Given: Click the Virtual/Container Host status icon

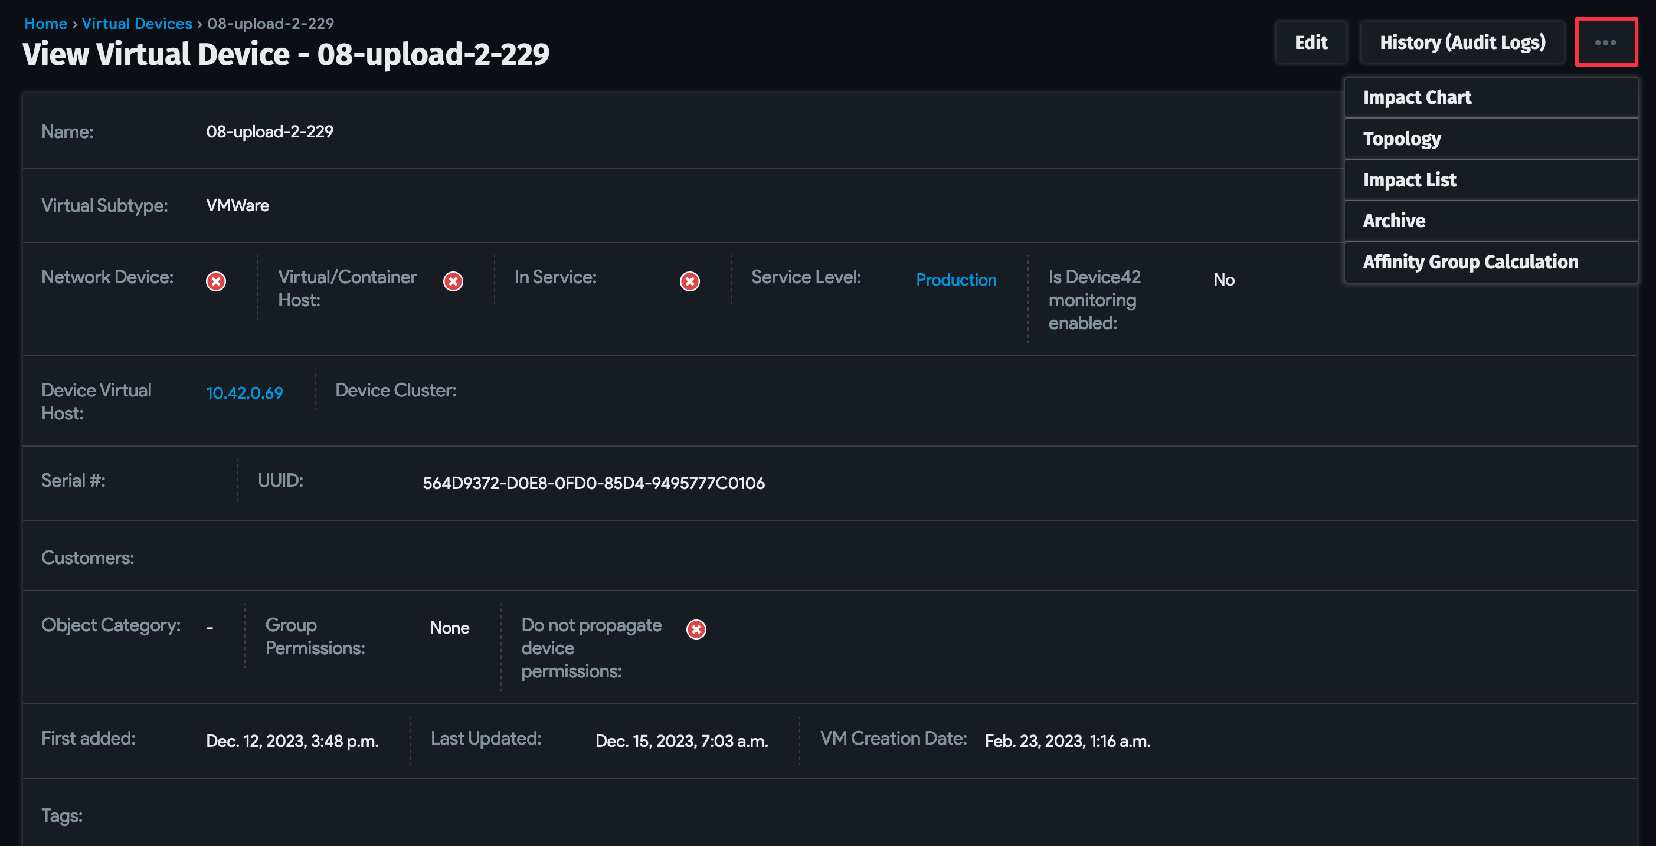Looking at the screenshot, I should point(453,281).
